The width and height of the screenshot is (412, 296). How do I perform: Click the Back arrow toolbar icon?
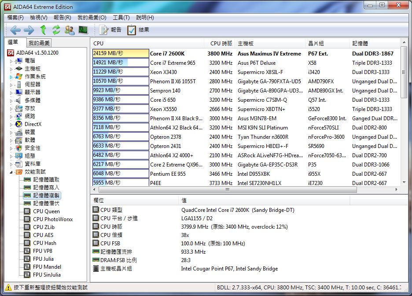(x=15, y=30)
